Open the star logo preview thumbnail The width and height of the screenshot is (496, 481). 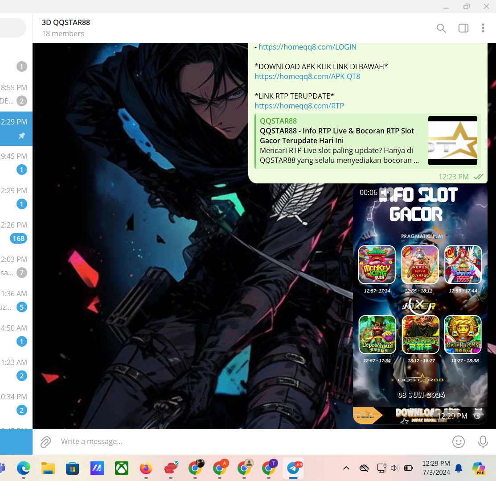453,141
